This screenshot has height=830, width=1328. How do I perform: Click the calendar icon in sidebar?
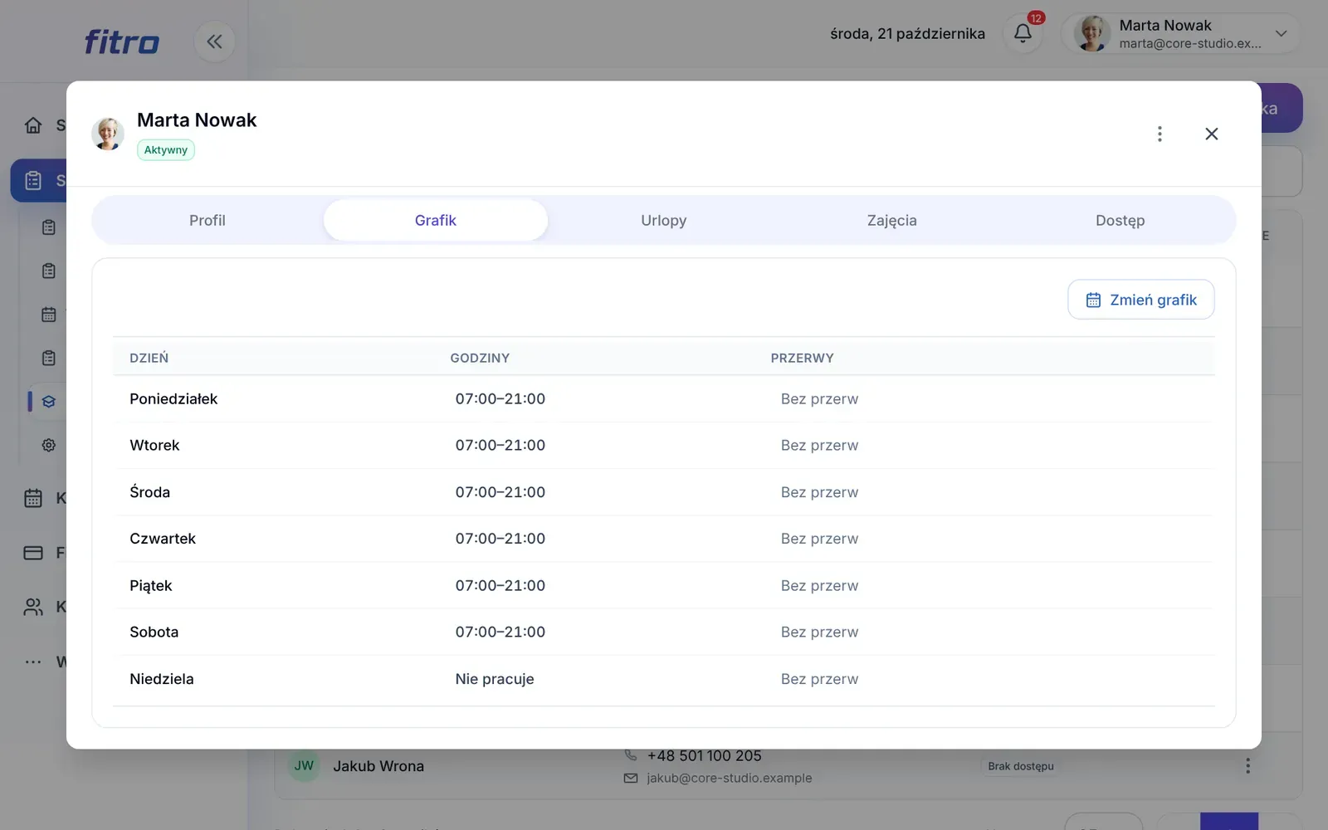[33, 498]
